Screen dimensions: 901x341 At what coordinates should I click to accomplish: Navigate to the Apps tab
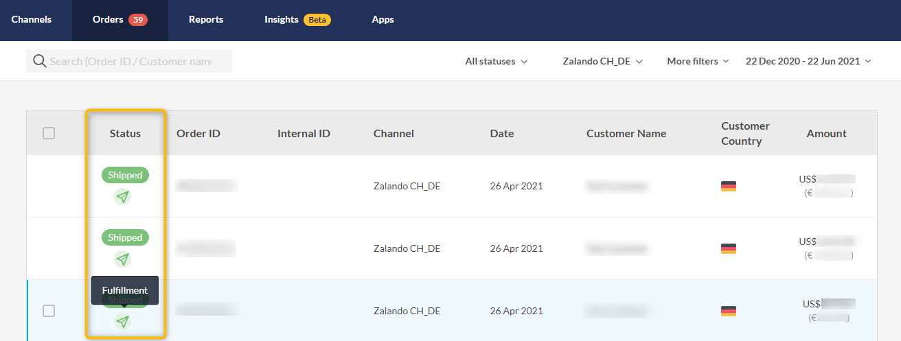coord(383,20)
